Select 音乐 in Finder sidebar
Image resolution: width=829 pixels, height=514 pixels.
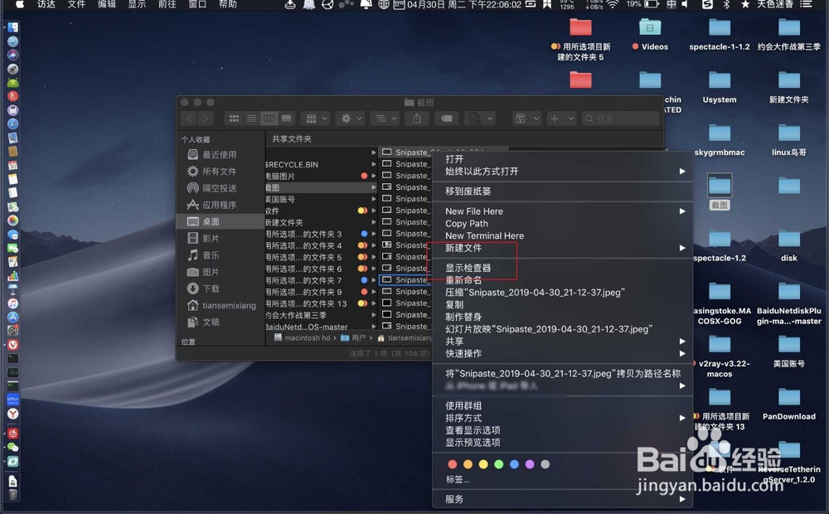tap(211, 255)
